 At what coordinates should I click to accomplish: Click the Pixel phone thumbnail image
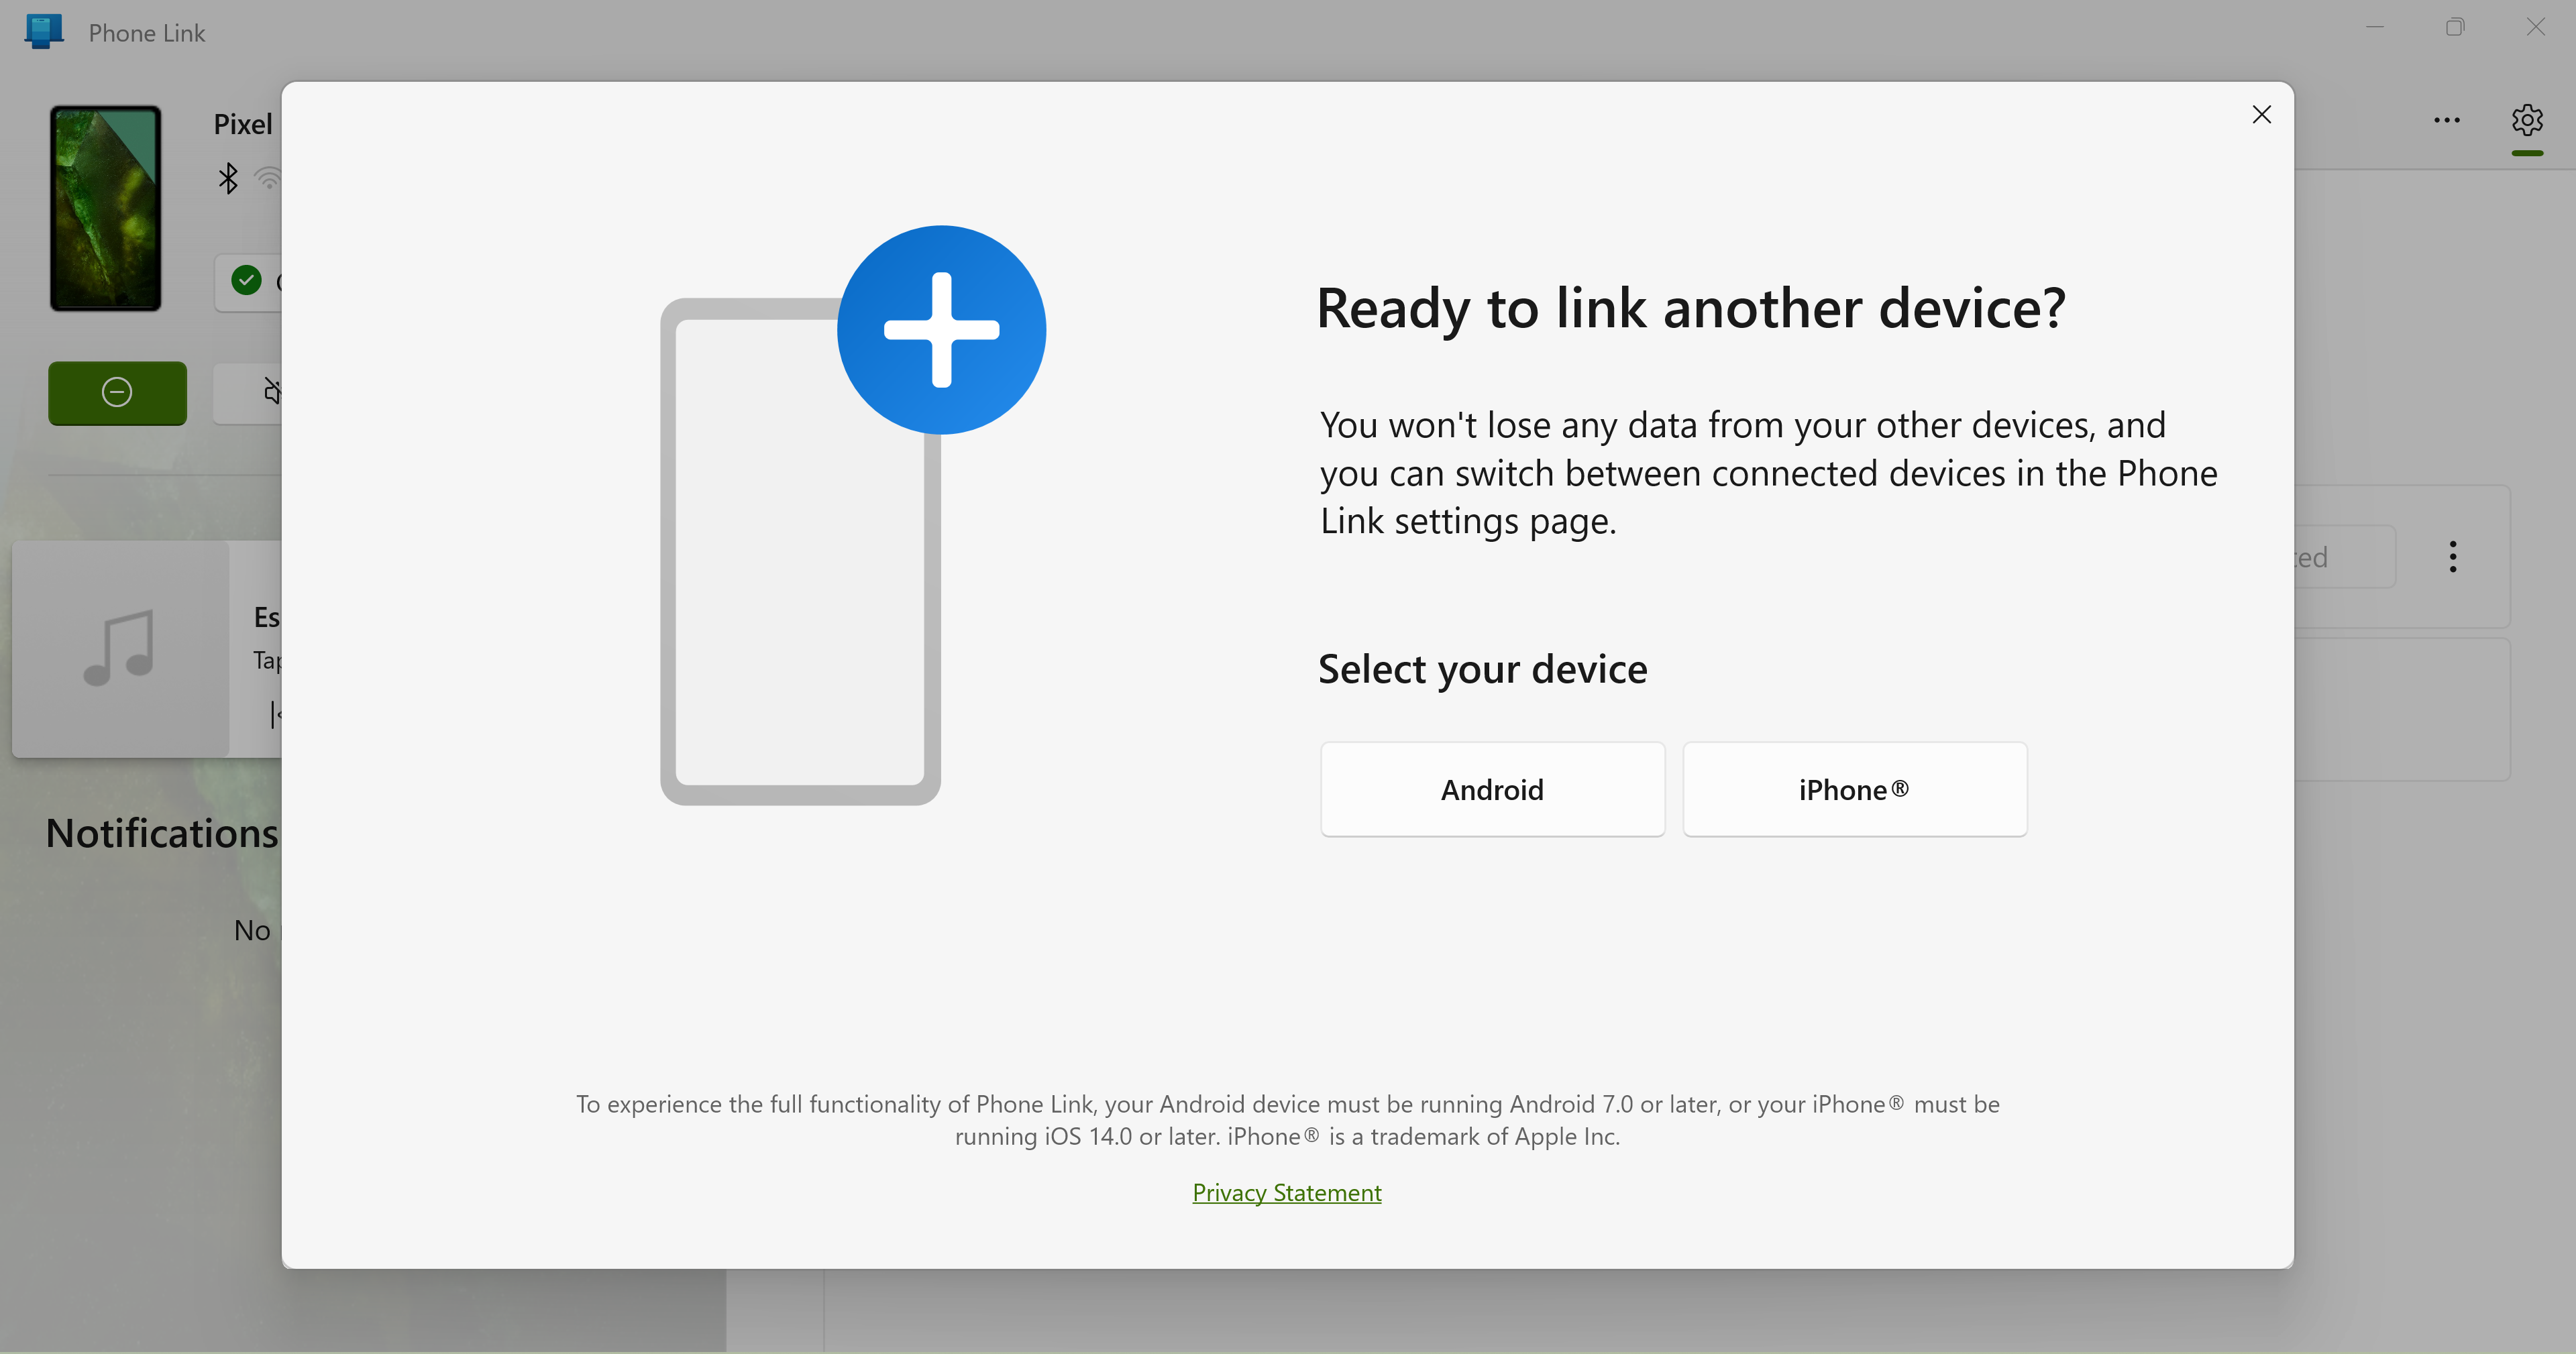[x=106, y=208]
